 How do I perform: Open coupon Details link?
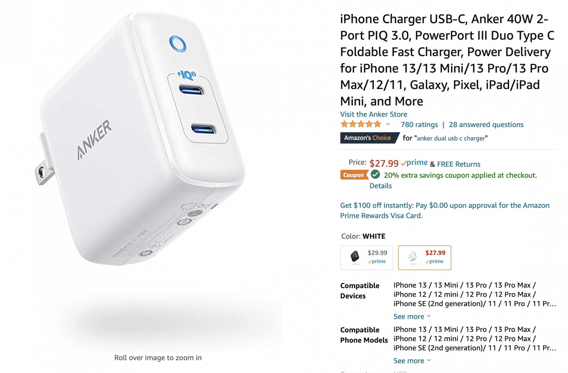381,186
